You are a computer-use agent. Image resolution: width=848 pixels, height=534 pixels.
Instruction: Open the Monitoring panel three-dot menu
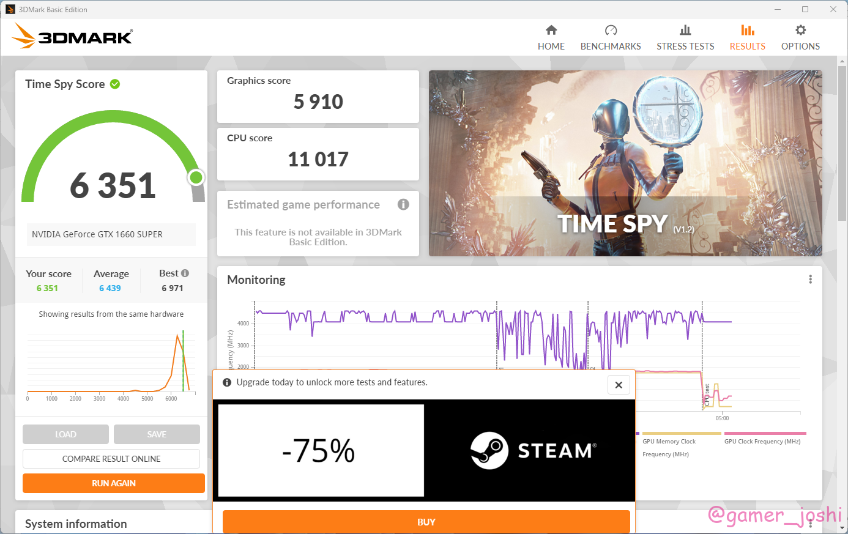(810, 280)
